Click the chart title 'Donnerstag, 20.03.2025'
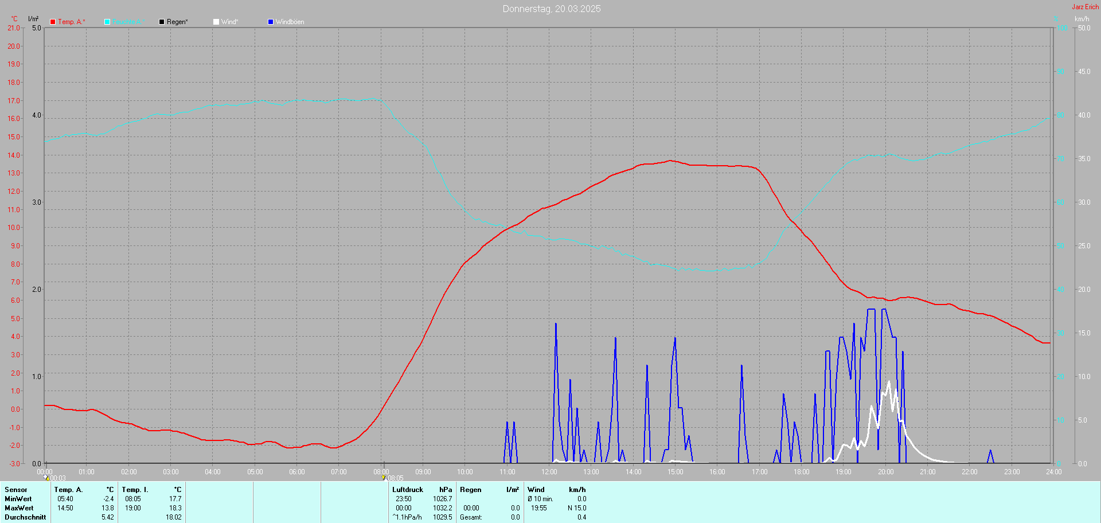The height and width of the screenshot is (523, 1101). 552,9
